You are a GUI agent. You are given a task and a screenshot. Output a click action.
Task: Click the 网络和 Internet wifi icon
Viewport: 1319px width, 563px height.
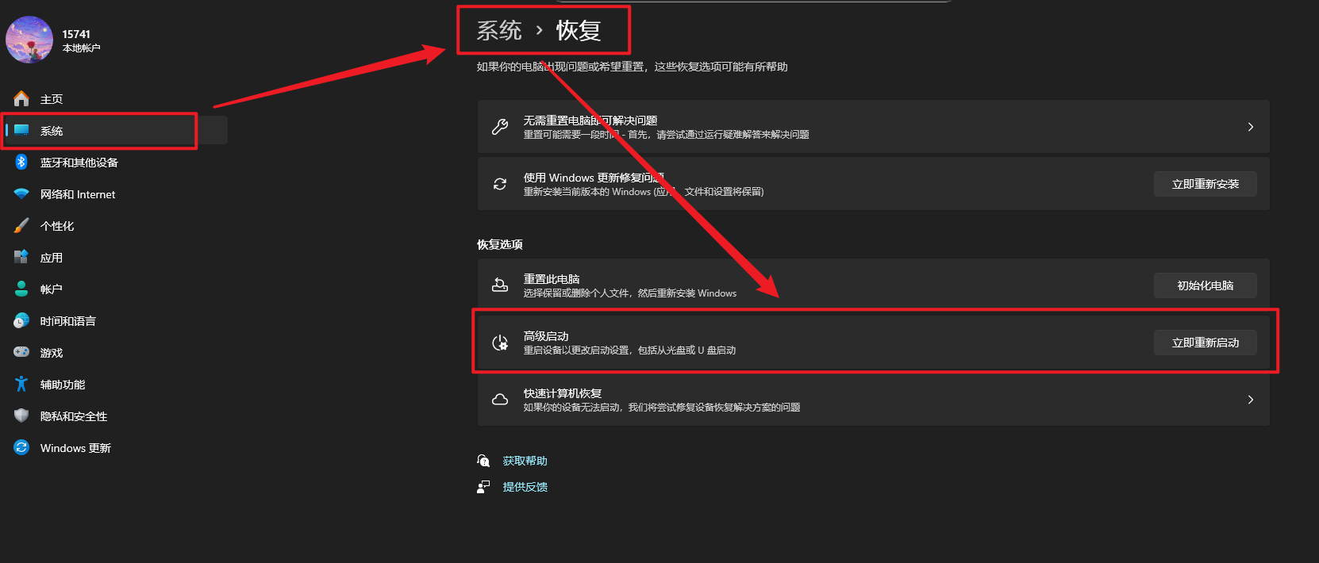click(x=21, y=193)
